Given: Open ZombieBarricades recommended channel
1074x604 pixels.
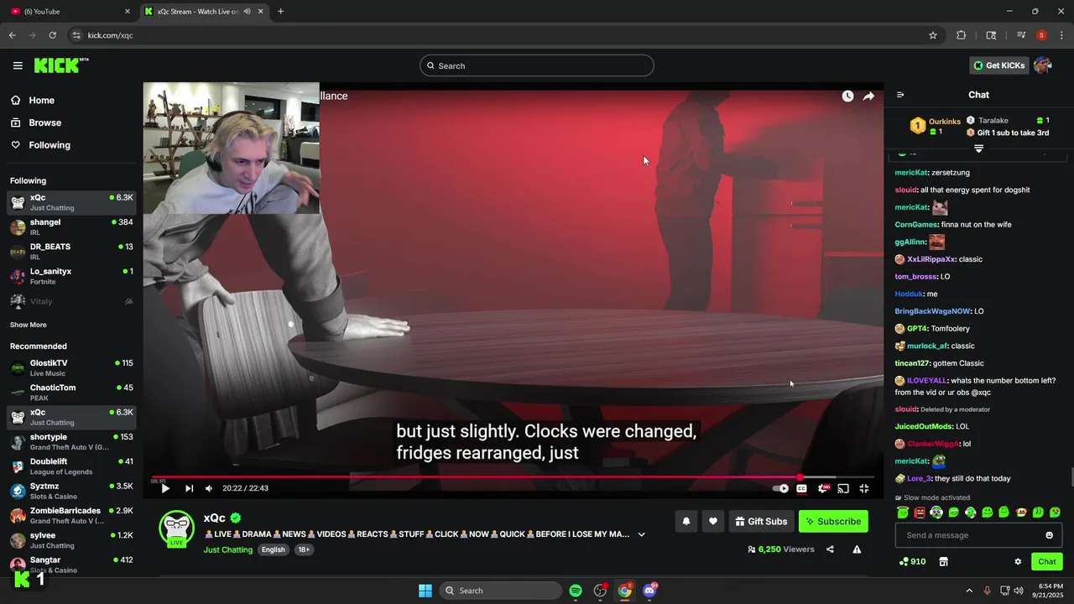Looking at the screenshot, I should pos(71,515).
